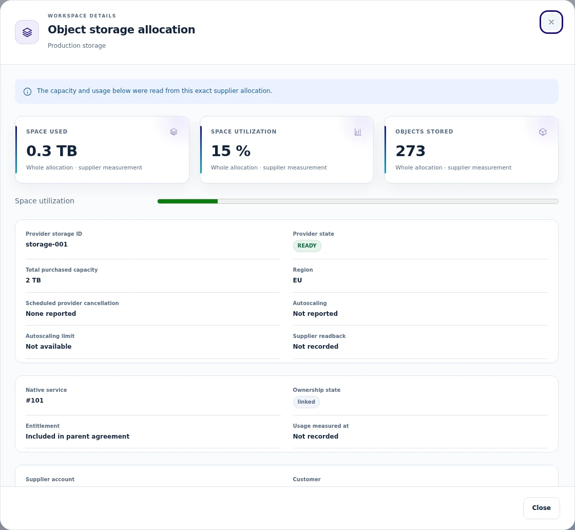Click Not recorded under Usage measured at
The width and height of the screenshot is (575, 530).
316,437
